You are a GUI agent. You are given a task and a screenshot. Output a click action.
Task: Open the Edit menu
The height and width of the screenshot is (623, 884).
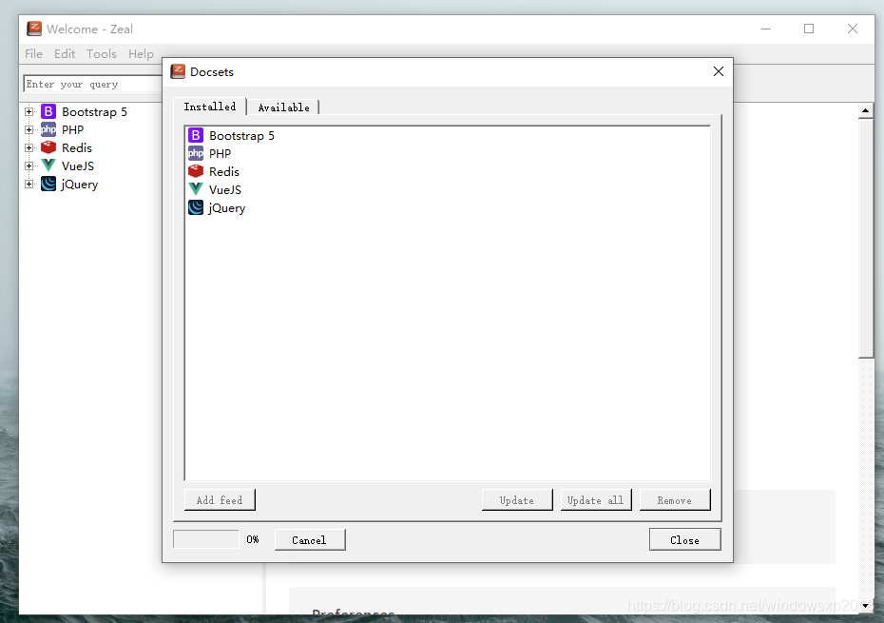point(65,53)
